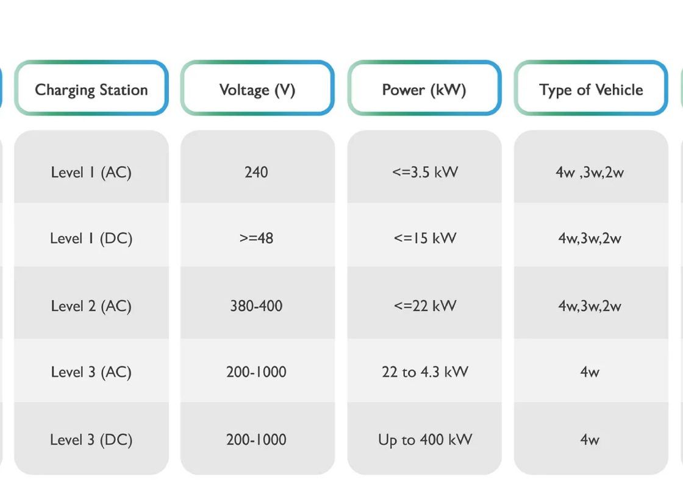Click the Power (kW) header box
This screenshot has width=683, height=488.
click(x=424, y=88)
